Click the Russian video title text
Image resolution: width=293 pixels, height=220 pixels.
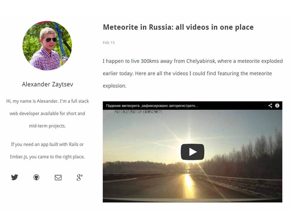[152, 106]
